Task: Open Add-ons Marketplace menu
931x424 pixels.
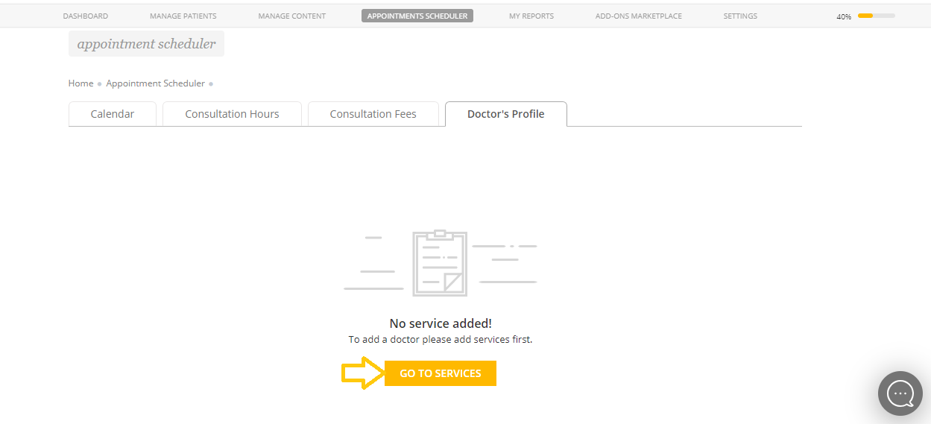Action: (x=639, y=16)
